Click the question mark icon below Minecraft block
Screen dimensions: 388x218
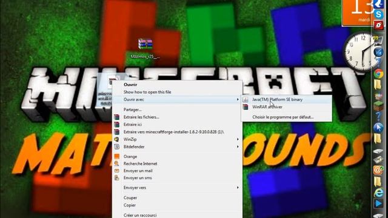[378, 116]
